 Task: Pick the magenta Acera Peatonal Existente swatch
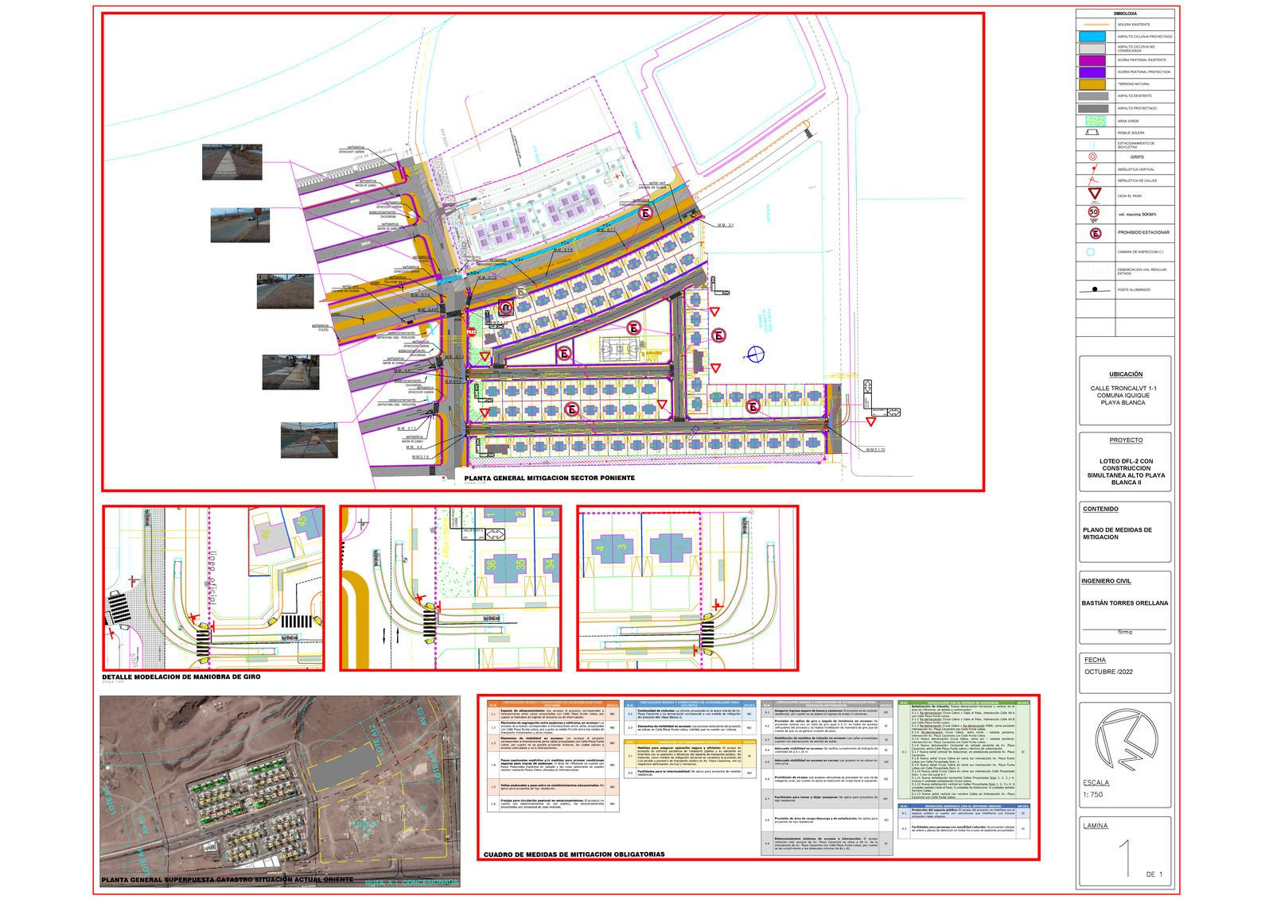pyautogui.click(x=1093, y=60)
